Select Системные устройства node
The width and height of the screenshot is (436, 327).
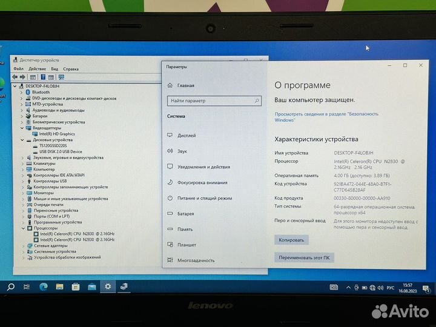(54, 252)
